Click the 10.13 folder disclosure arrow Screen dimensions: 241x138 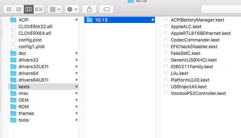(153, 20)
